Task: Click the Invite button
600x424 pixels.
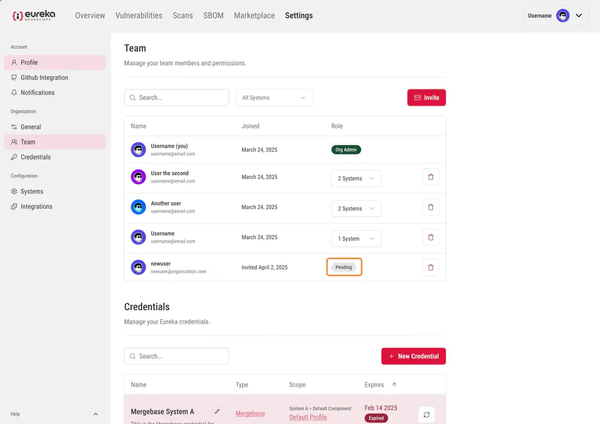Action: pyautogui.click(x=426, y=97)
